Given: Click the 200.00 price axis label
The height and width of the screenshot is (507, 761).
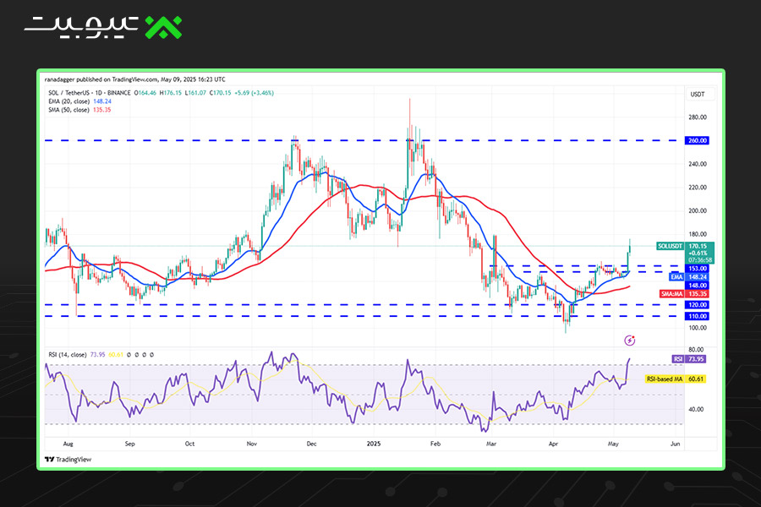Looking at the screenshot, I should coord(698,210).
